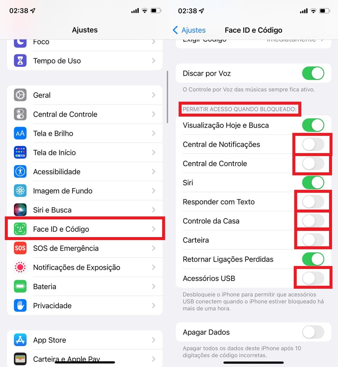Tap the Tela e Brilho AA icon

tap(20, 133)
